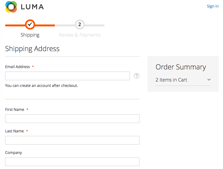223x169 pixels.
Task: Open the Sign In link
Action: [213, 6]
